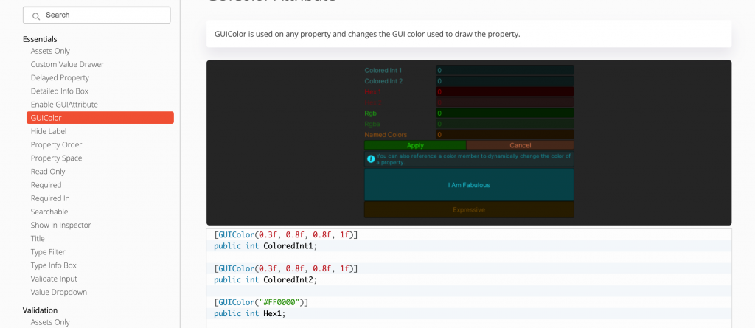Click the code line '[GUIColor("#FF0000")]'
Screen dimensions: 755x328
pyautogui.click(x=261, y=302)
